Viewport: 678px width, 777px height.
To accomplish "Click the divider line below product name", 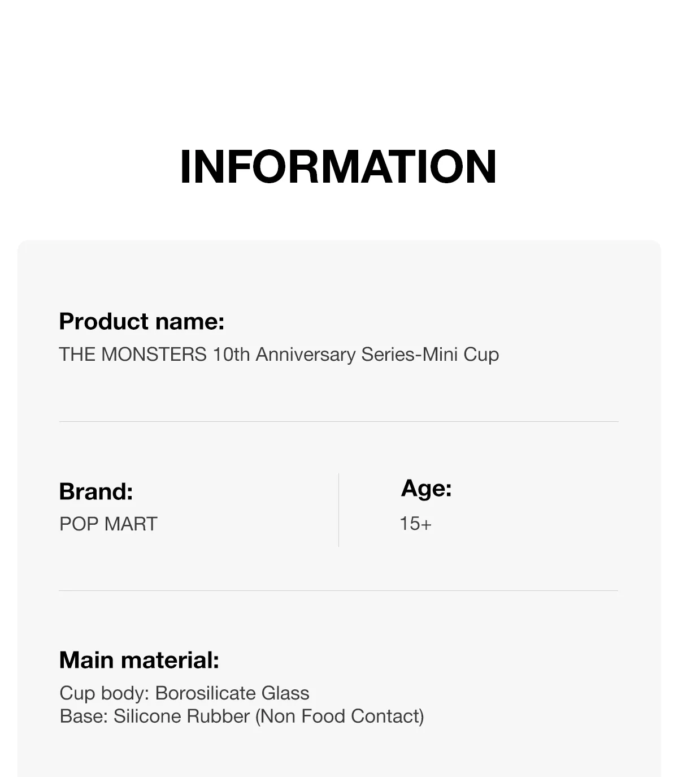I will (338, 421).
